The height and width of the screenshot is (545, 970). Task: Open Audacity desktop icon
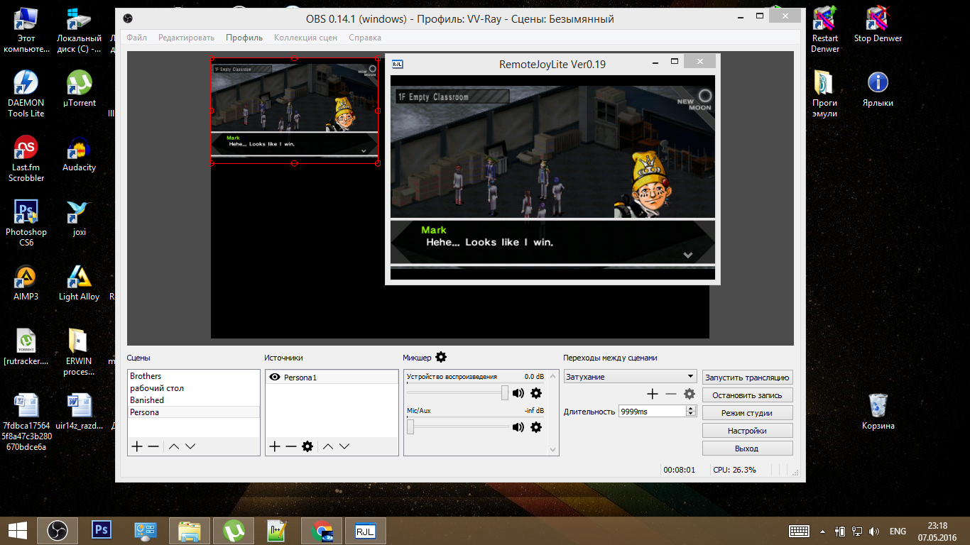[x=79, y=154]
